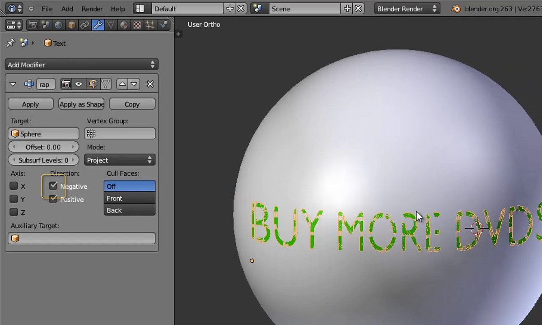Toggle modifier viewport visibility eye button
Viewport: 542px width, 325px height.
coord(79,84)
